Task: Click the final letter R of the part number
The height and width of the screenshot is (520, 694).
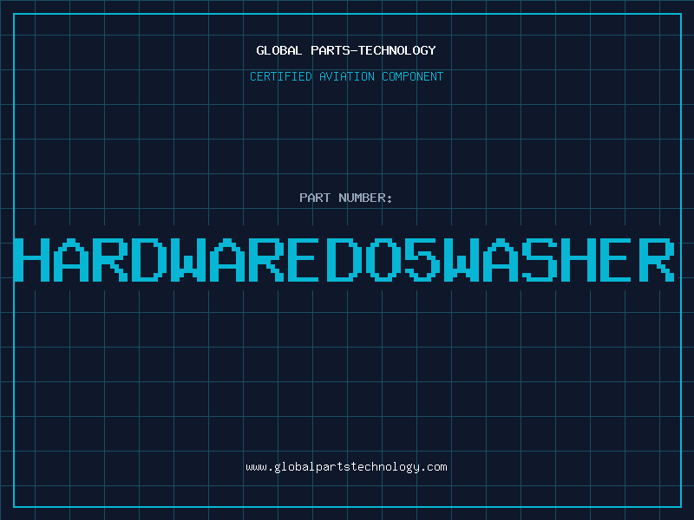Action: [656, 259]
